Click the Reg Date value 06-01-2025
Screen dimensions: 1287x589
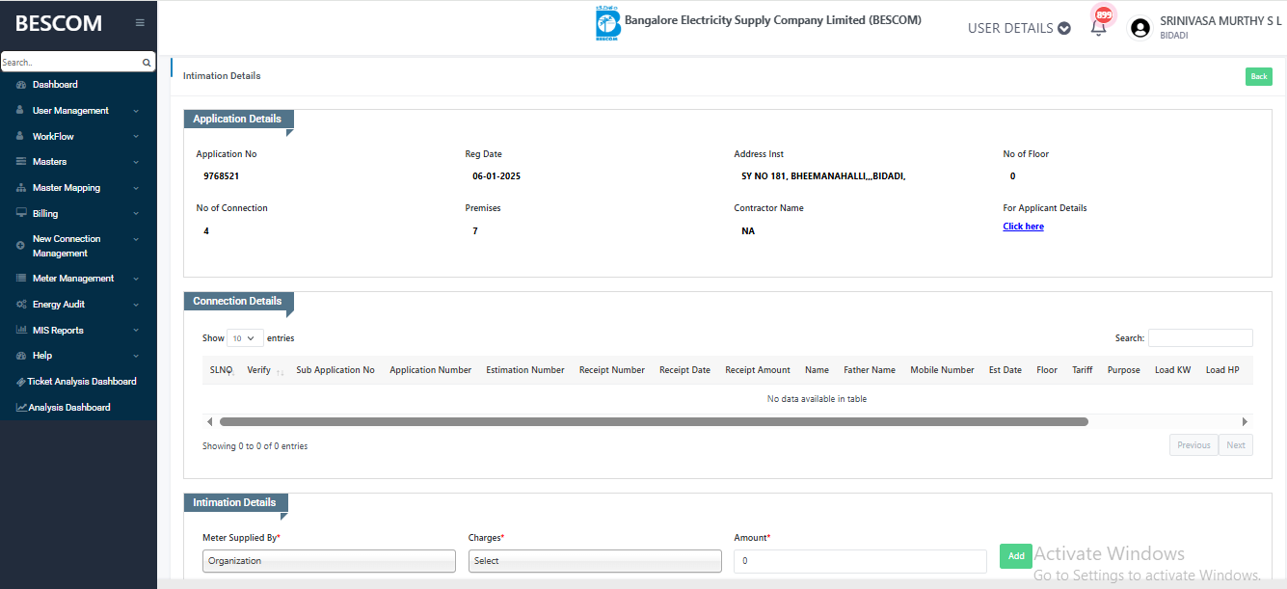tap(496, 176)
